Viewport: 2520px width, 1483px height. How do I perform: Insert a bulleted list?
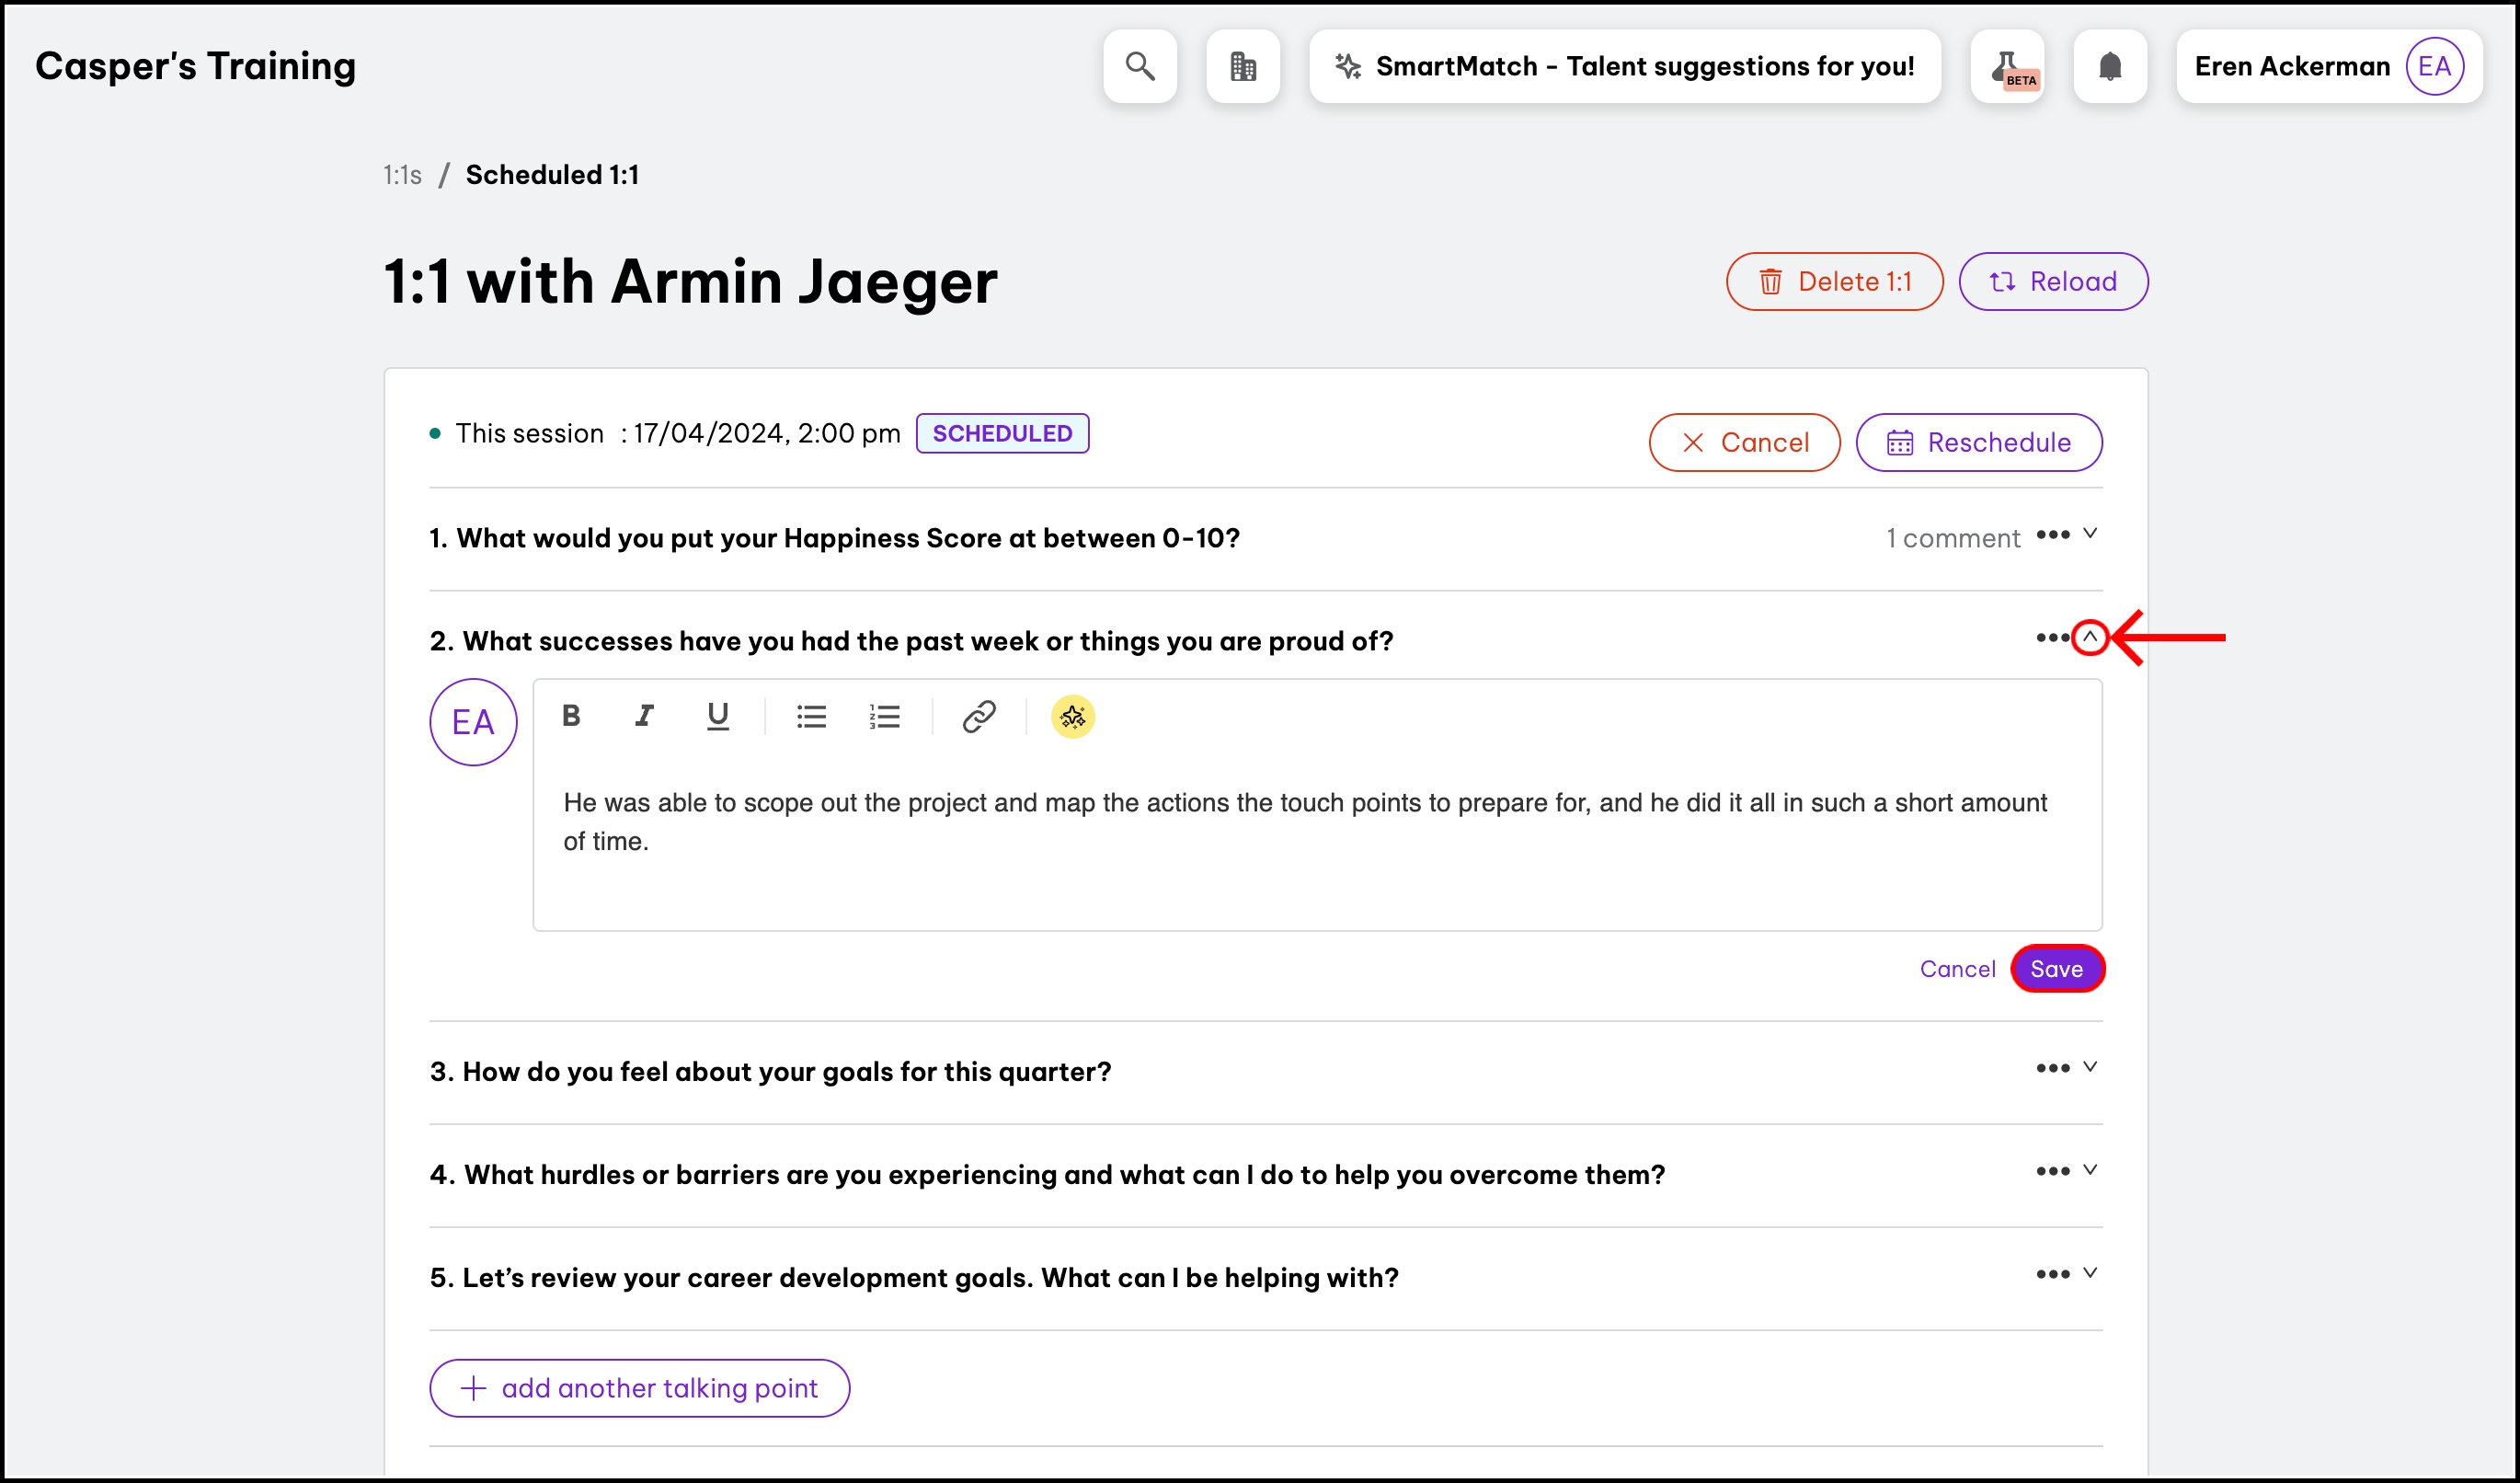point(811,716)
